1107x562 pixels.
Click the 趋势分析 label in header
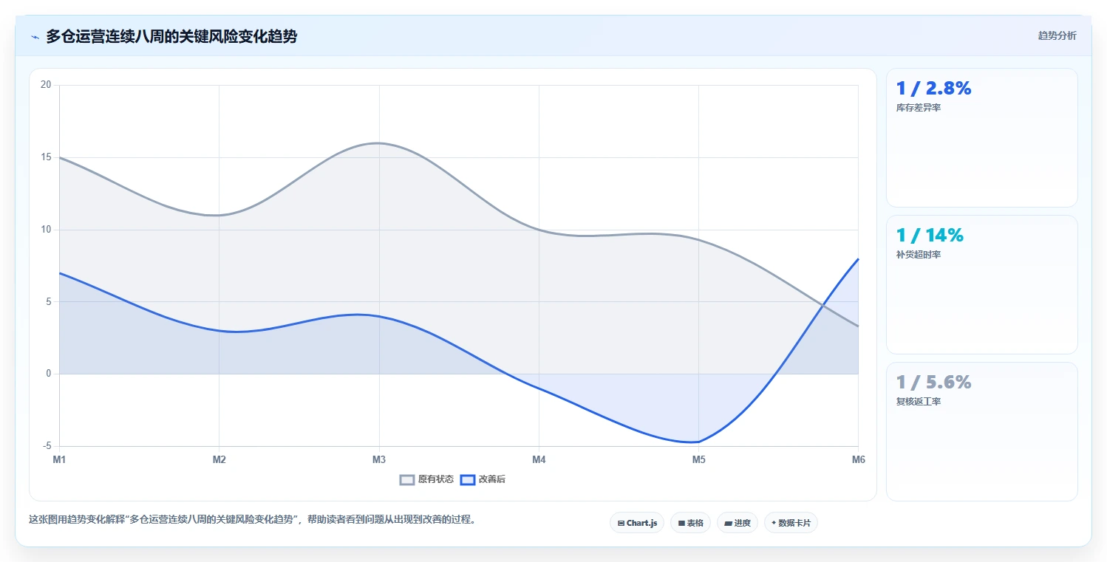[1057, 35]
